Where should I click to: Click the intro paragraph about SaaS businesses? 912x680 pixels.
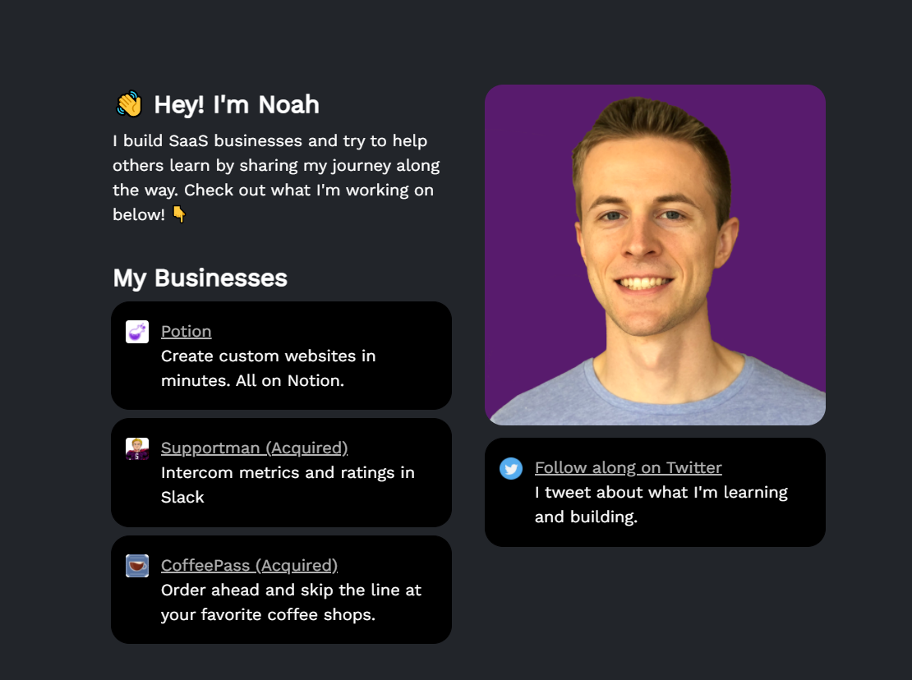[x=276, y=177]
